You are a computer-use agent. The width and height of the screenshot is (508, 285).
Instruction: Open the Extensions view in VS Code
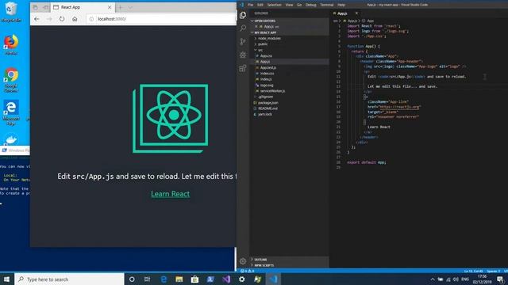pos(243,68)
